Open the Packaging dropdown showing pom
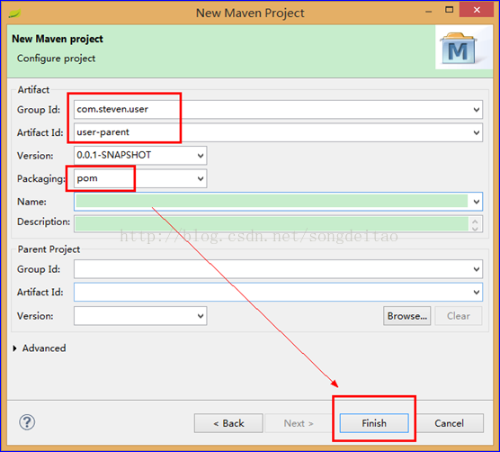Image resolution: width=500 pixels, height=452 pixels. click(201, 178)
